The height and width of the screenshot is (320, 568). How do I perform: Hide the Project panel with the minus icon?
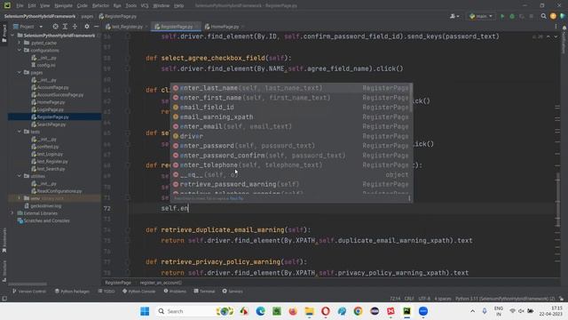pyautogui.click(x=97, y=27)
